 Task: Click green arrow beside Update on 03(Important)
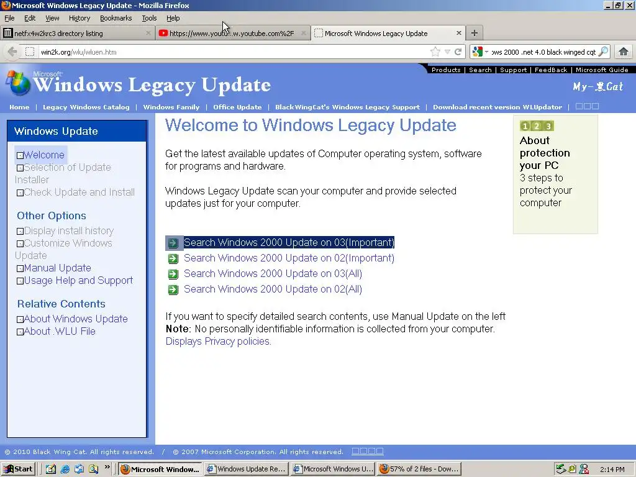coord(173,243)
